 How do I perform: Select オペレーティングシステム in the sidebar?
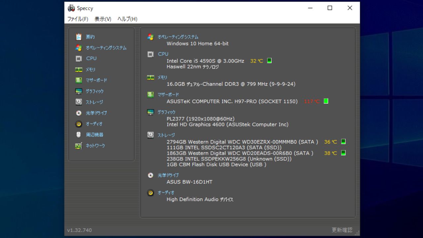click(x=106, y=48)
